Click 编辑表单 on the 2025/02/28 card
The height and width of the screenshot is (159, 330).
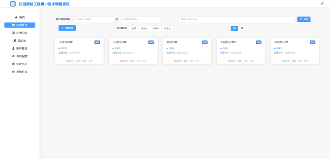click(x=124, y=61)
